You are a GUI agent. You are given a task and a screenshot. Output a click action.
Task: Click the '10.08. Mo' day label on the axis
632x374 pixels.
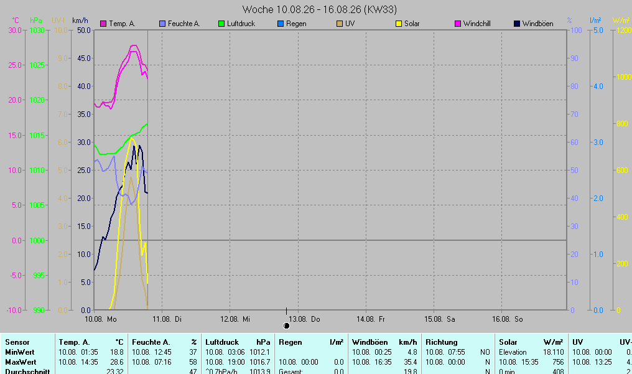[x=101, y=319]
